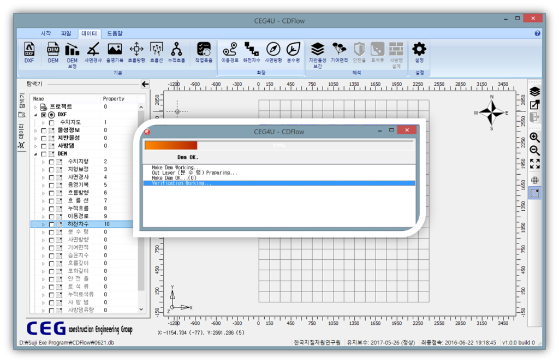Toggle the DXF checkbox
This screenshot has width=559, height=363.
44,115
